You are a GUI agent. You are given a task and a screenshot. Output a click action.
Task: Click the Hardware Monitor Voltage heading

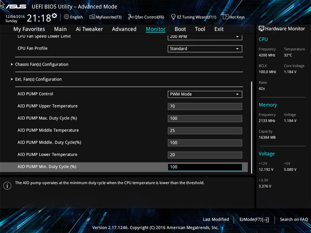267,154
